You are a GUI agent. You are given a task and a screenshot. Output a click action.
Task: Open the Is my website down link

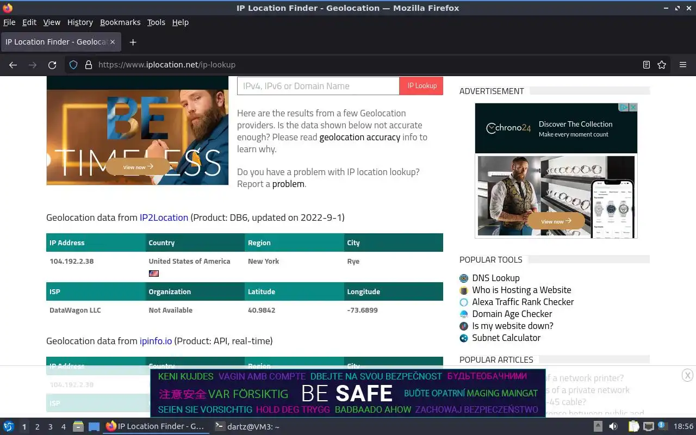(513, 326)
